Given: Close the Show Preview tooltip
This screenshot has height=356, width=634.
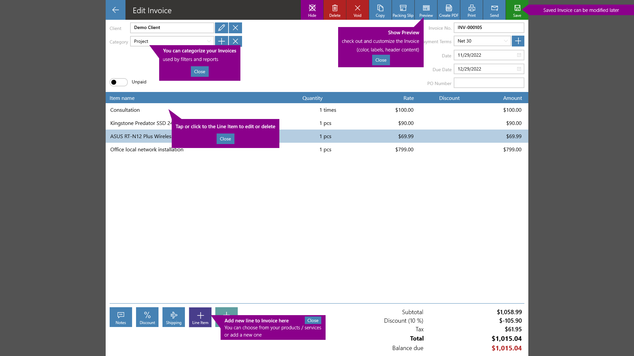Looking at the screenshot, I should point(380,60).
